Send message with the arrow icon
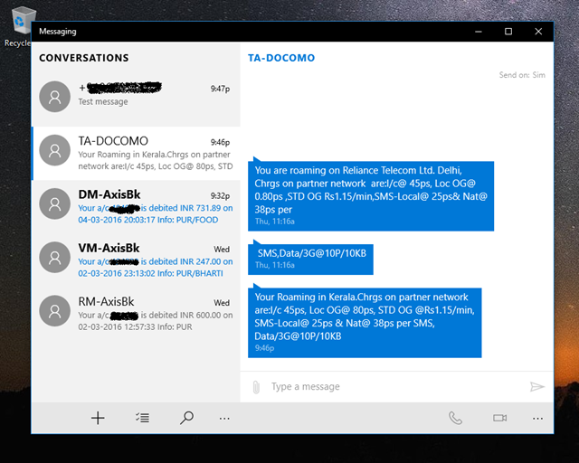 536,386
